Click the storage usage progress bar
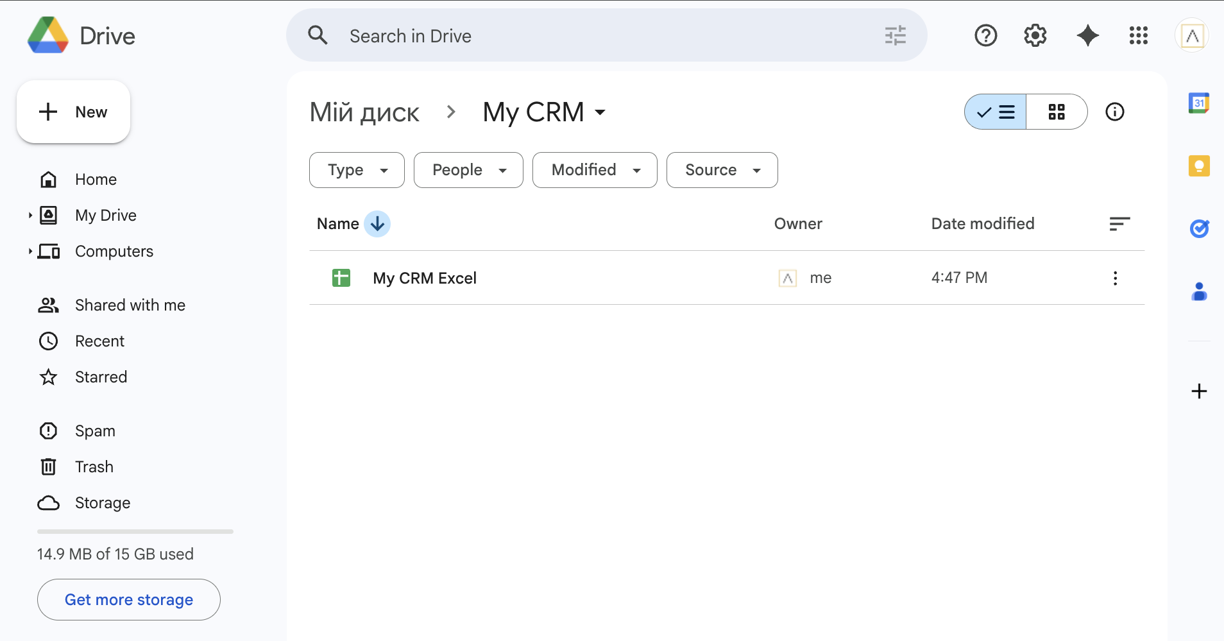Image resolution: width=1224 pixels, height=641 pixels. 135,531
